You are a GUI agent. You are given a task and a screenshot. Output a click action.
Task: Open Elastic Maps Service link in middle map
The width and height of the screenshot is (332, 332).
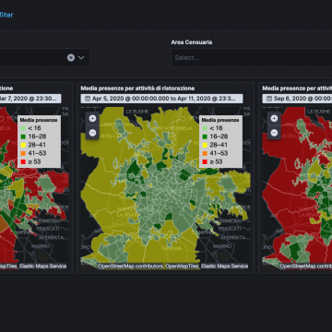[224, 267]
